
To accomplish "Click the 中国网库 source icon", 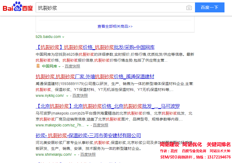I will pos(38,66).
